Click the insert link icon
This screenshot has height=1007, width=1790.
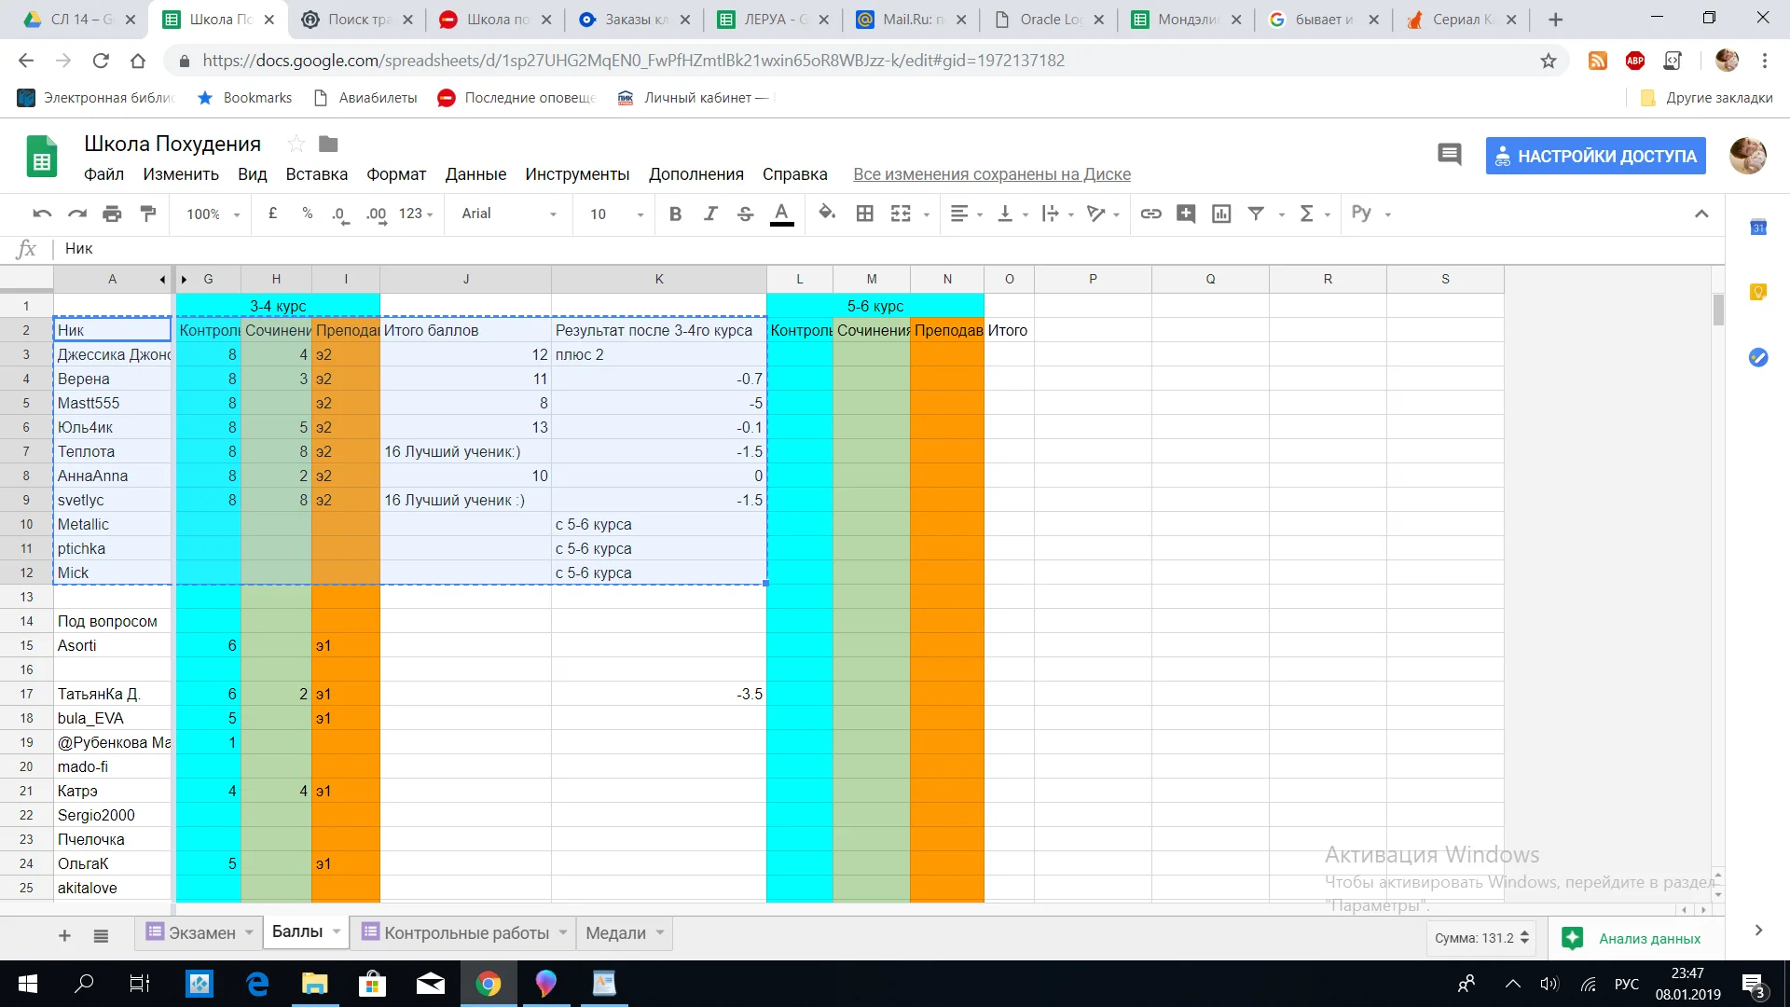(1150, 214)
